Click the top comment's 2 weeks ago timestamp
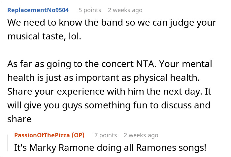The width and height of the screenshot is (231, 157). click(x=125, y=10)
